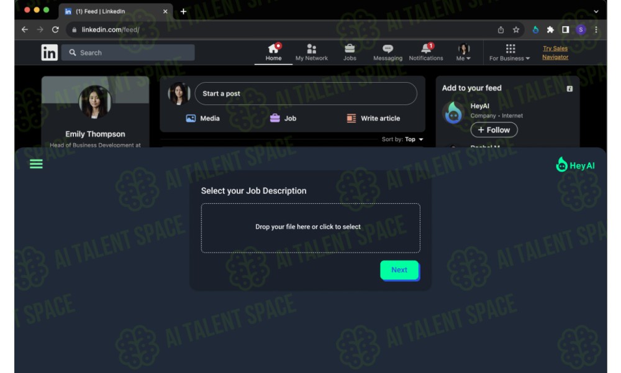Click the avatar beside Start a post
This screenshot has width=621, height=373.
[179, 93]
